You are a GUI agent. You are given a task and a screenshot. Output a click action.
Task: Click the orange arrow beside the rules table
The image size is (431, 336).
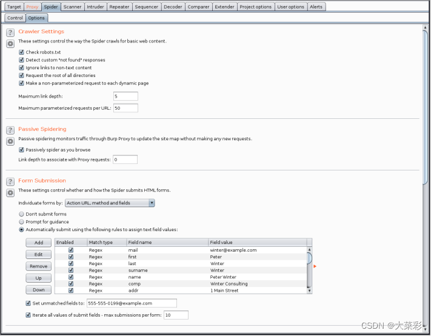pyautogui.click(x=315, y=266)
